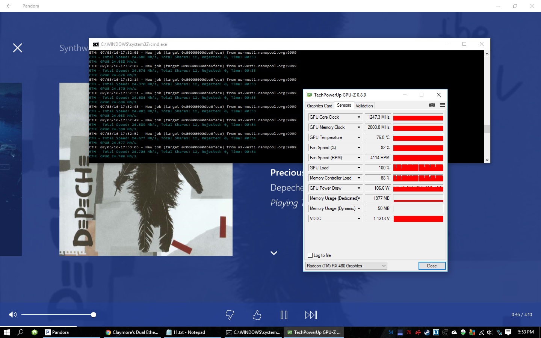The width and height of the screenshot is (541, 338).
Task: Thumb down the current Pandora track
Action: coord(230,315)
